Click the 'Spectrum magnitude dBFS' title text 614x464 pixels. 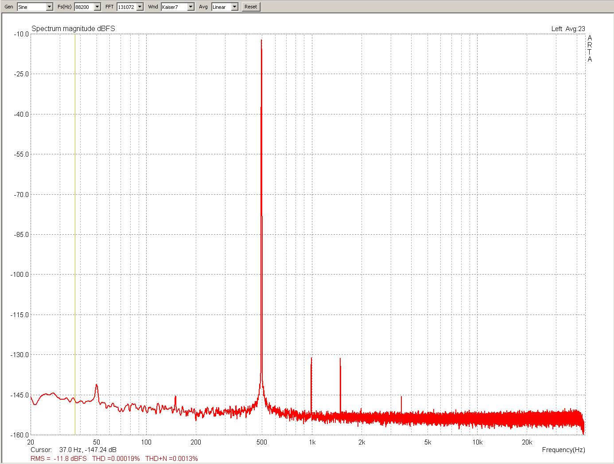pos(73,28)
